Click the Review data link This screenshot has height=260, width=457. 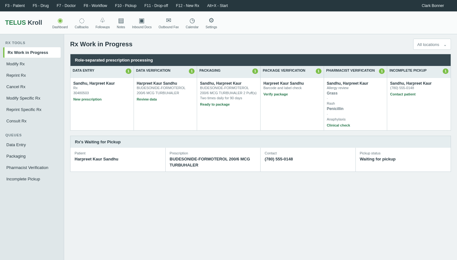click(x=147, y=99)
